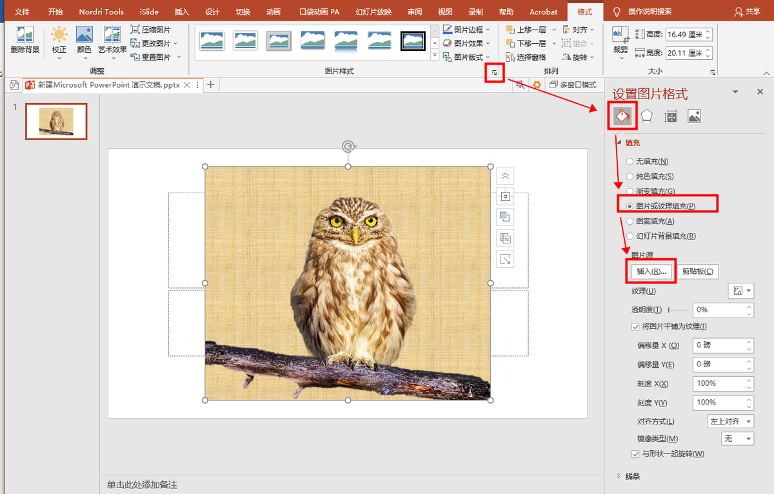
Task: Select the 裁剪 crop tool
Action: point(620,39)
